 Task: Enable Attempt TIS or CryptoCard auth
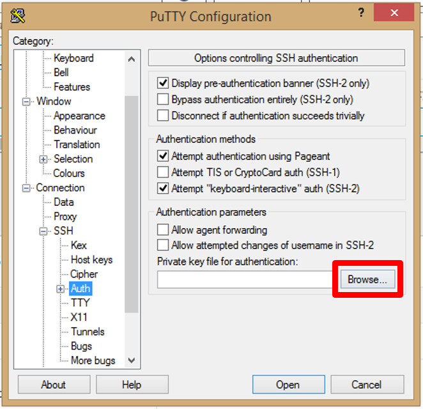coord(163,172)
